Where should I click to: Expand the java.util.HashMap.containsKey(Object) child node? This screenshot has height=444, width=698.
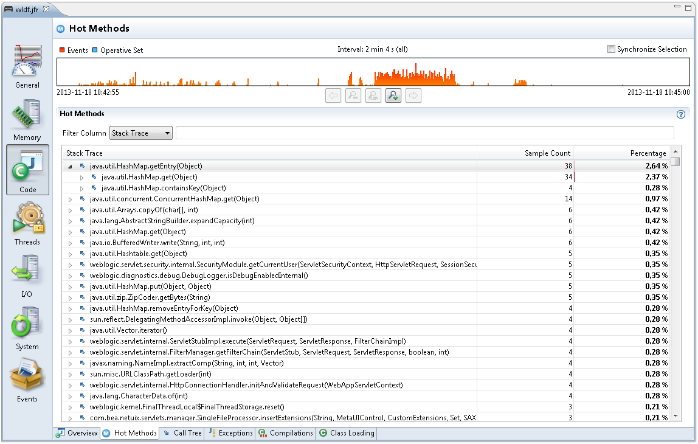[82, 188]
